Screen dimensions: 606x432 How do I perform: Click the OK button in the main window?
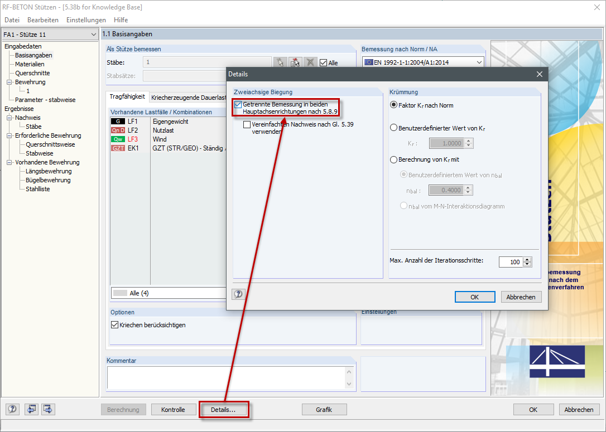(533, 410)
